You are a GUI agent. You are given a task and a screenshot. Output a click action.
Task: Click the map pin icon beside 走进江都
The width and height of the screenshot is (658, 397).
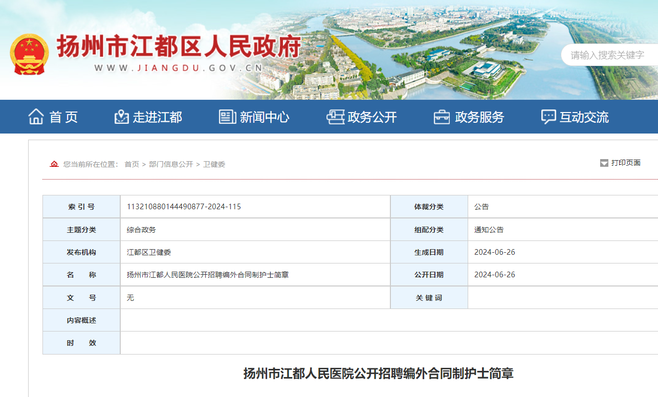pos(121,117)
